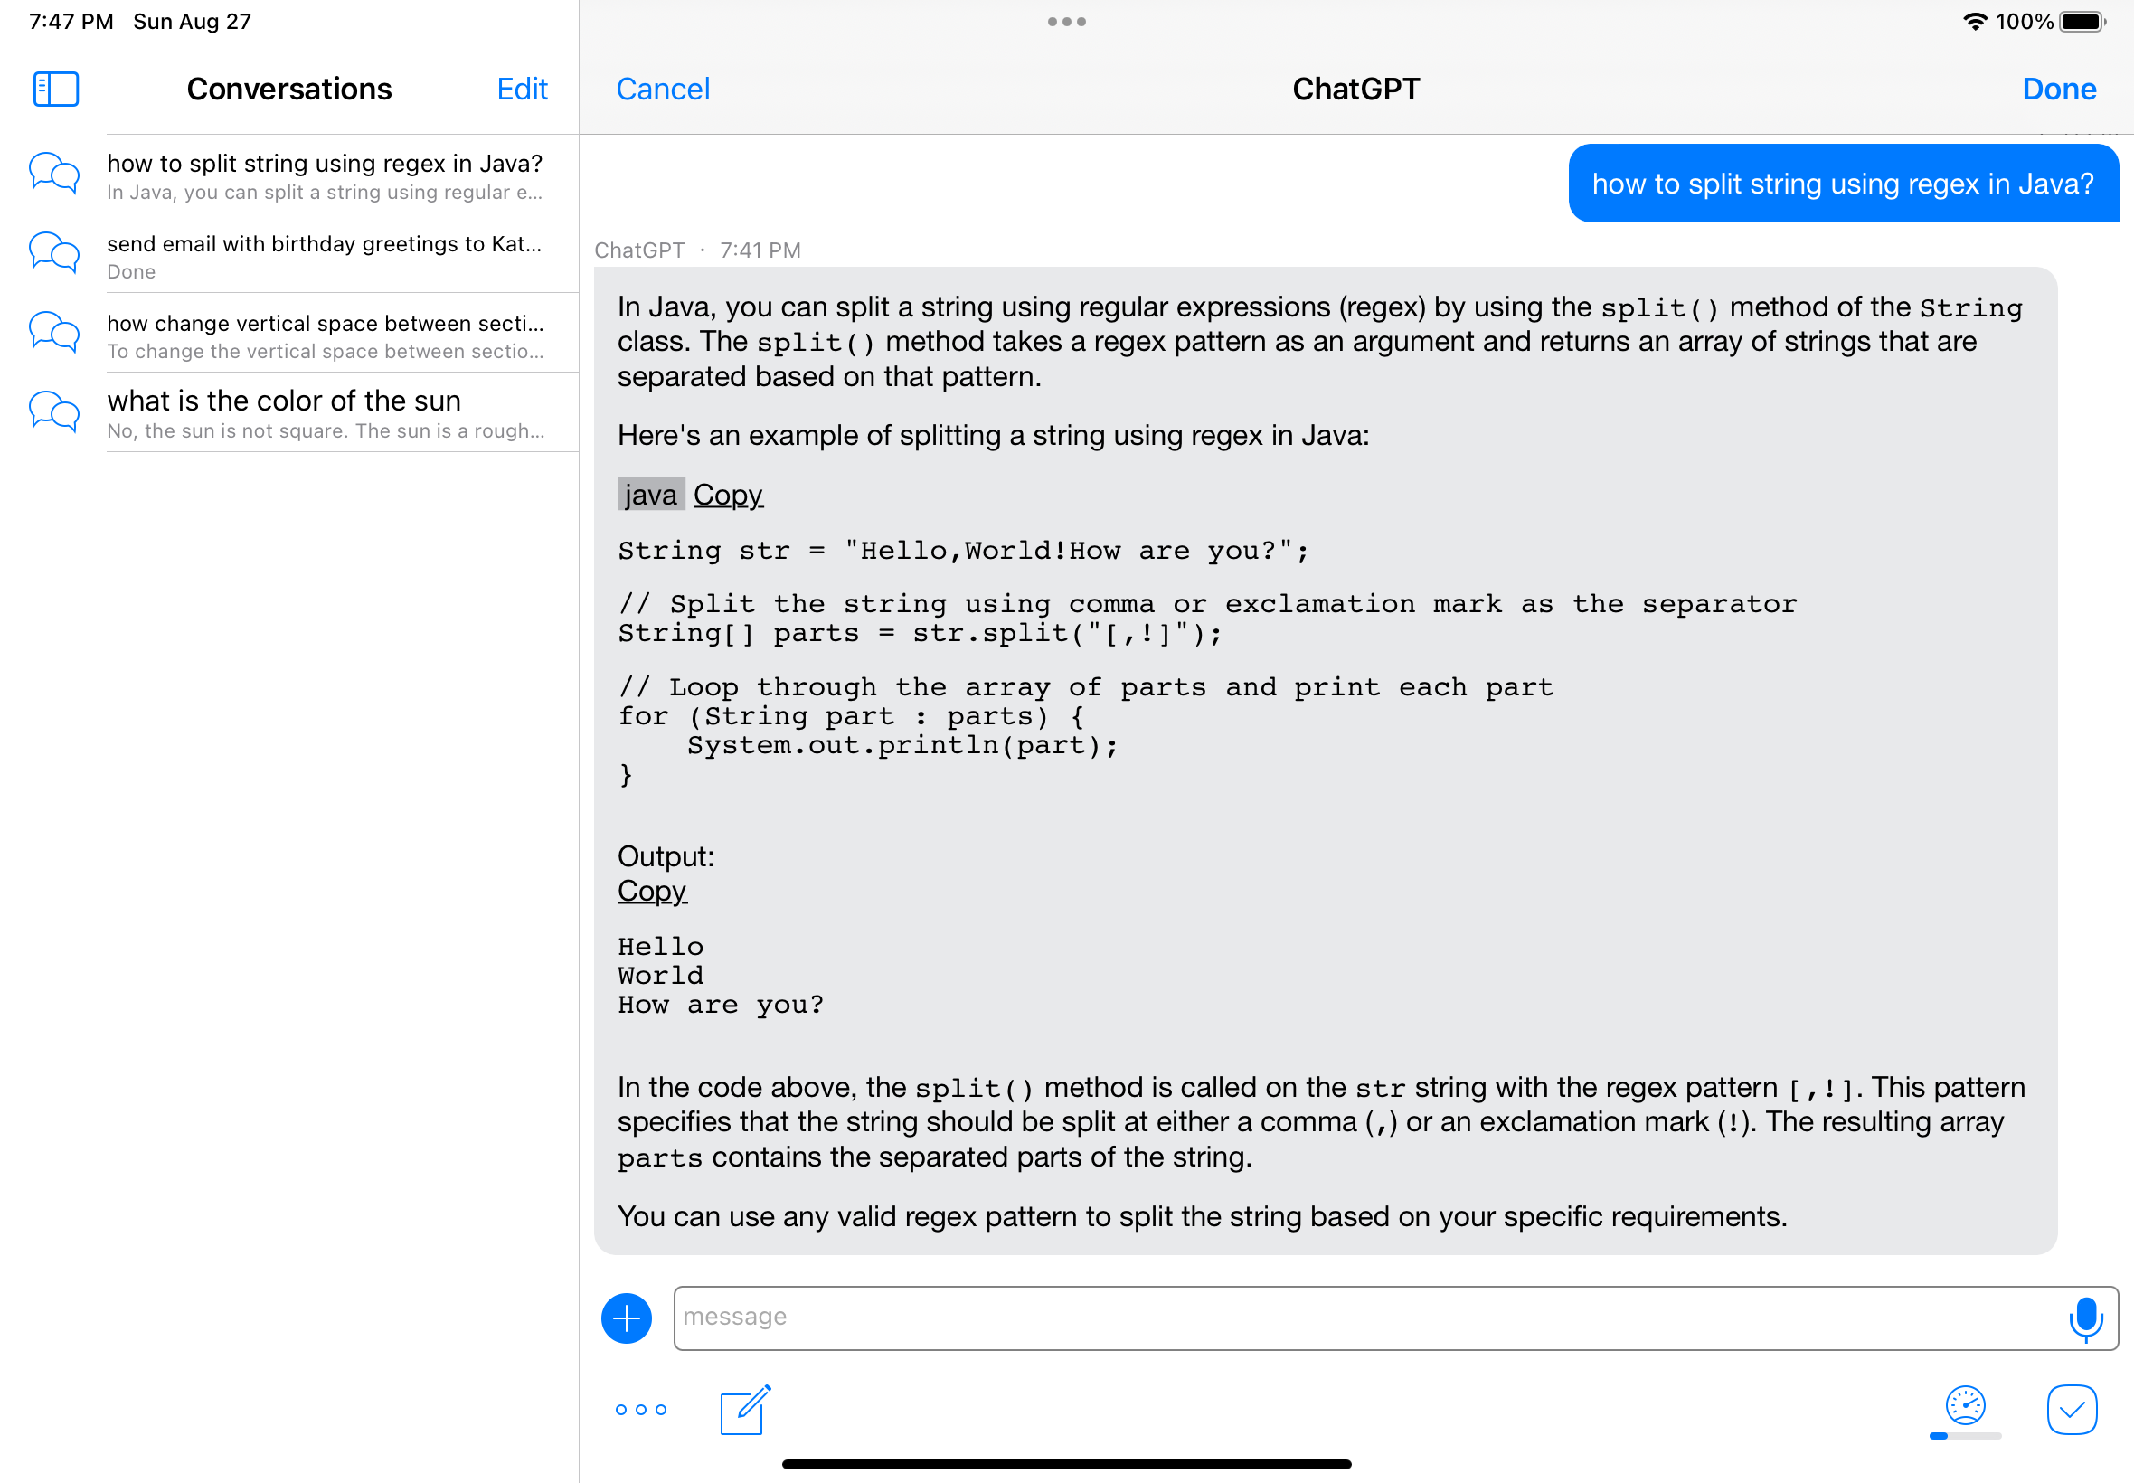
Task: Open the top multitasking three-dots control
Action: click(1066, 22)
